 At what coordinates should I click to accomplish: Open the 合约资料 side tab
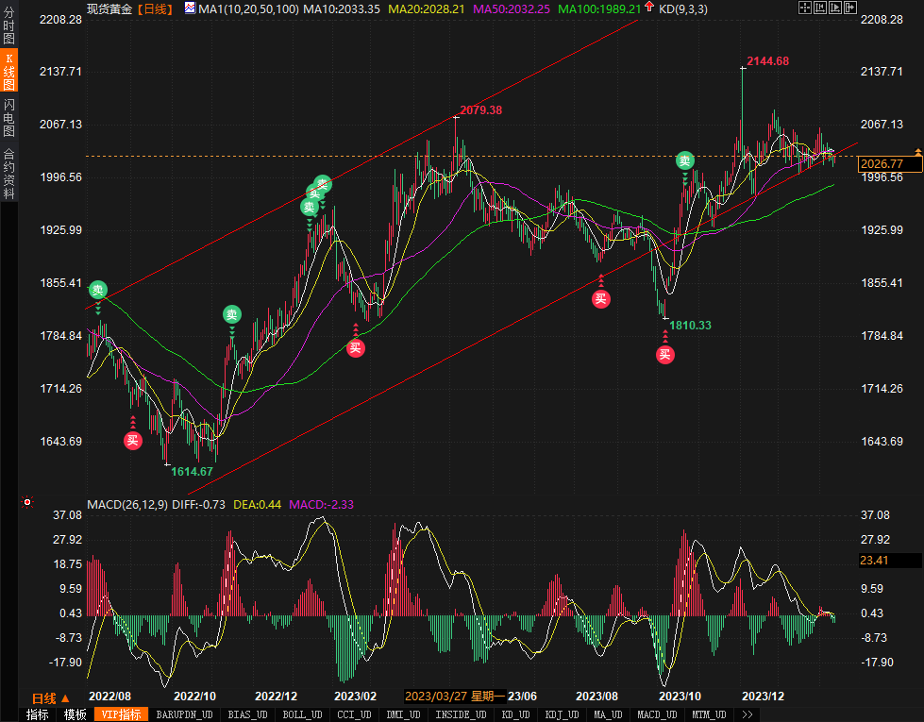point(8,173)
